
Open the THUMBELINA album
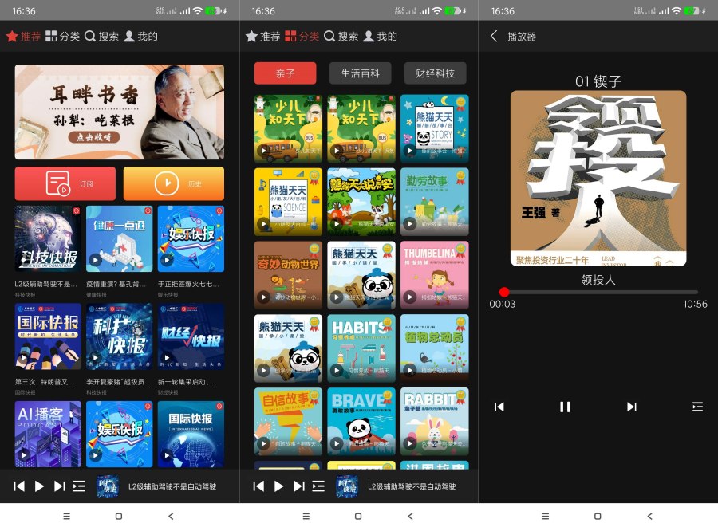(x=435, y=274)
